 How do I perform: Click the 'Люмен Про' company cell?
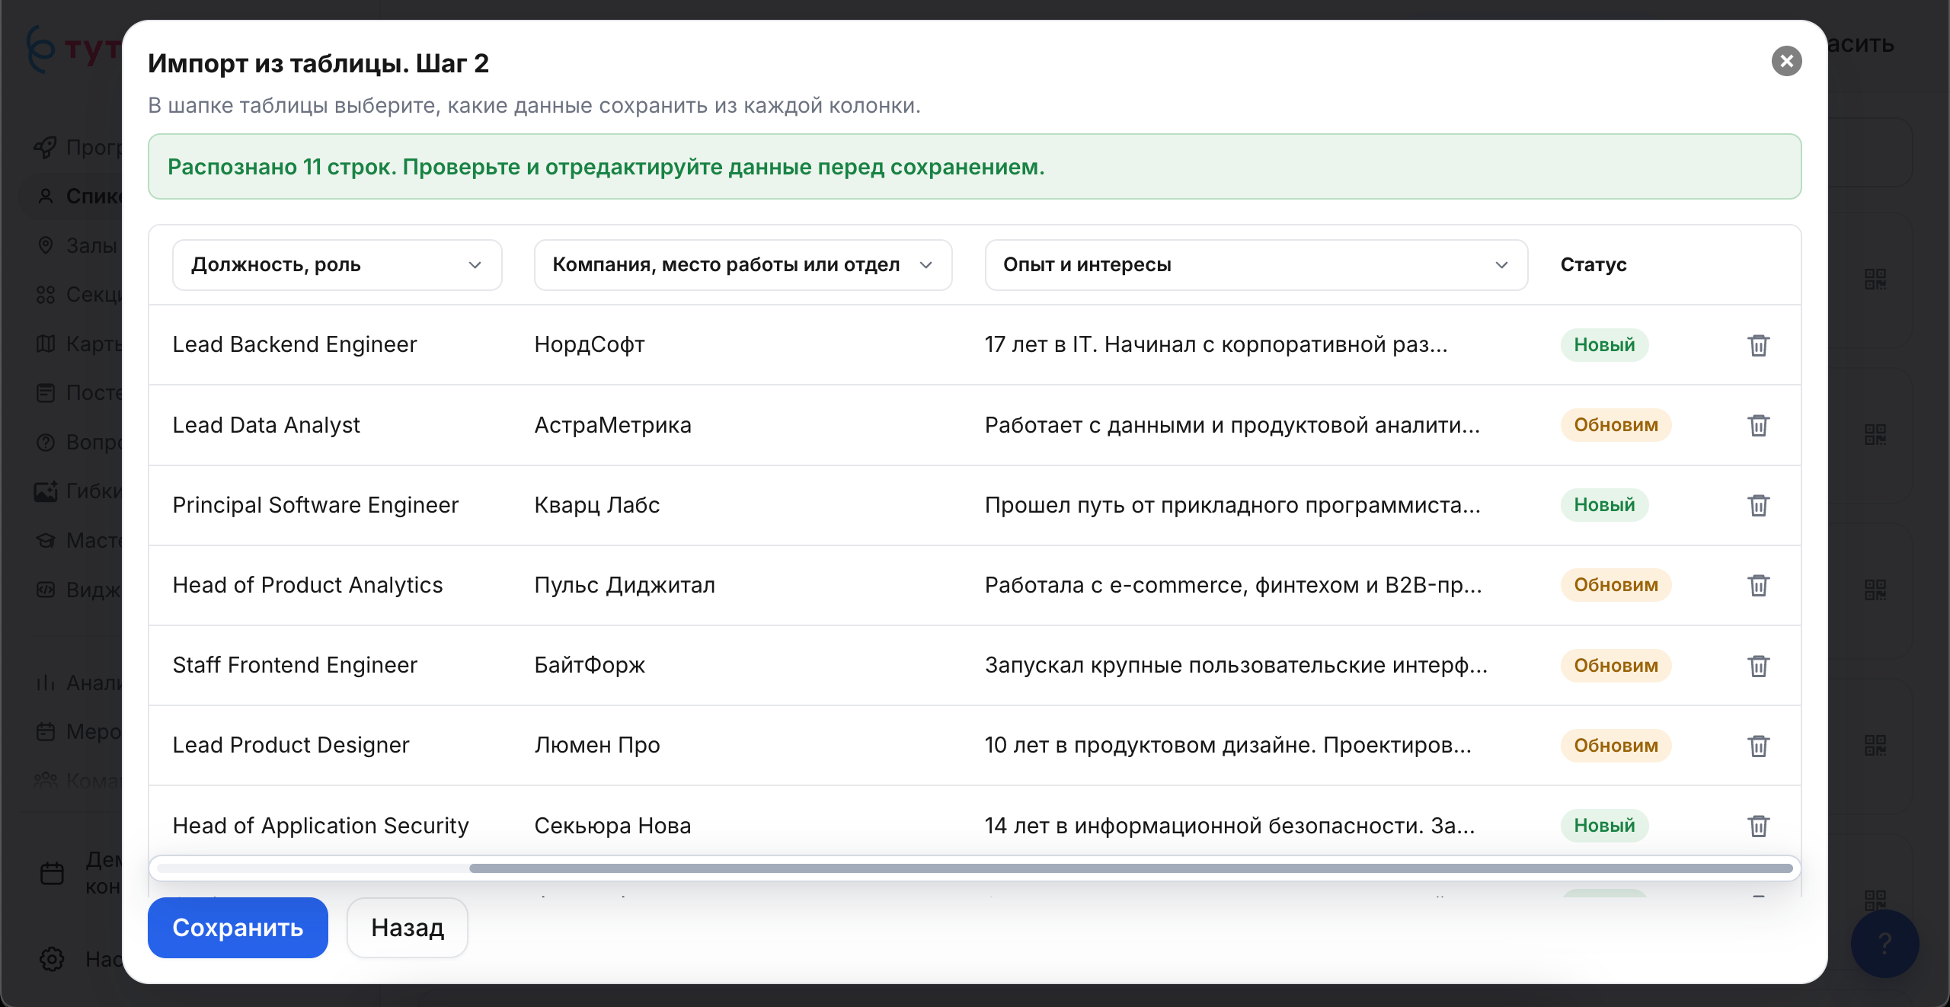click(x=597, y=745)
